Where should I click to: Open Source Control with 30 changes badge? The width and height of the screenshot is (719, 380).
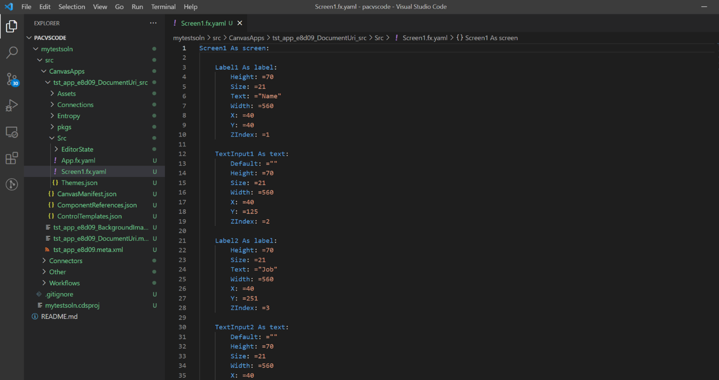12,80
